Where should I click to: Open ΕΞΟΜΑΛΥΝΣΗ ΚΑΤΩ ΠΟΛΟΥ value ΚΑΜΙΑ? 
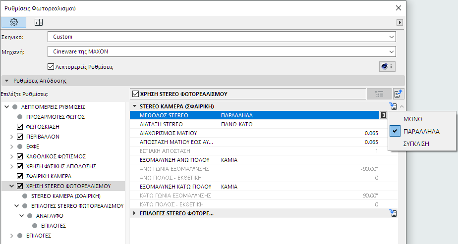pos(229,187)
